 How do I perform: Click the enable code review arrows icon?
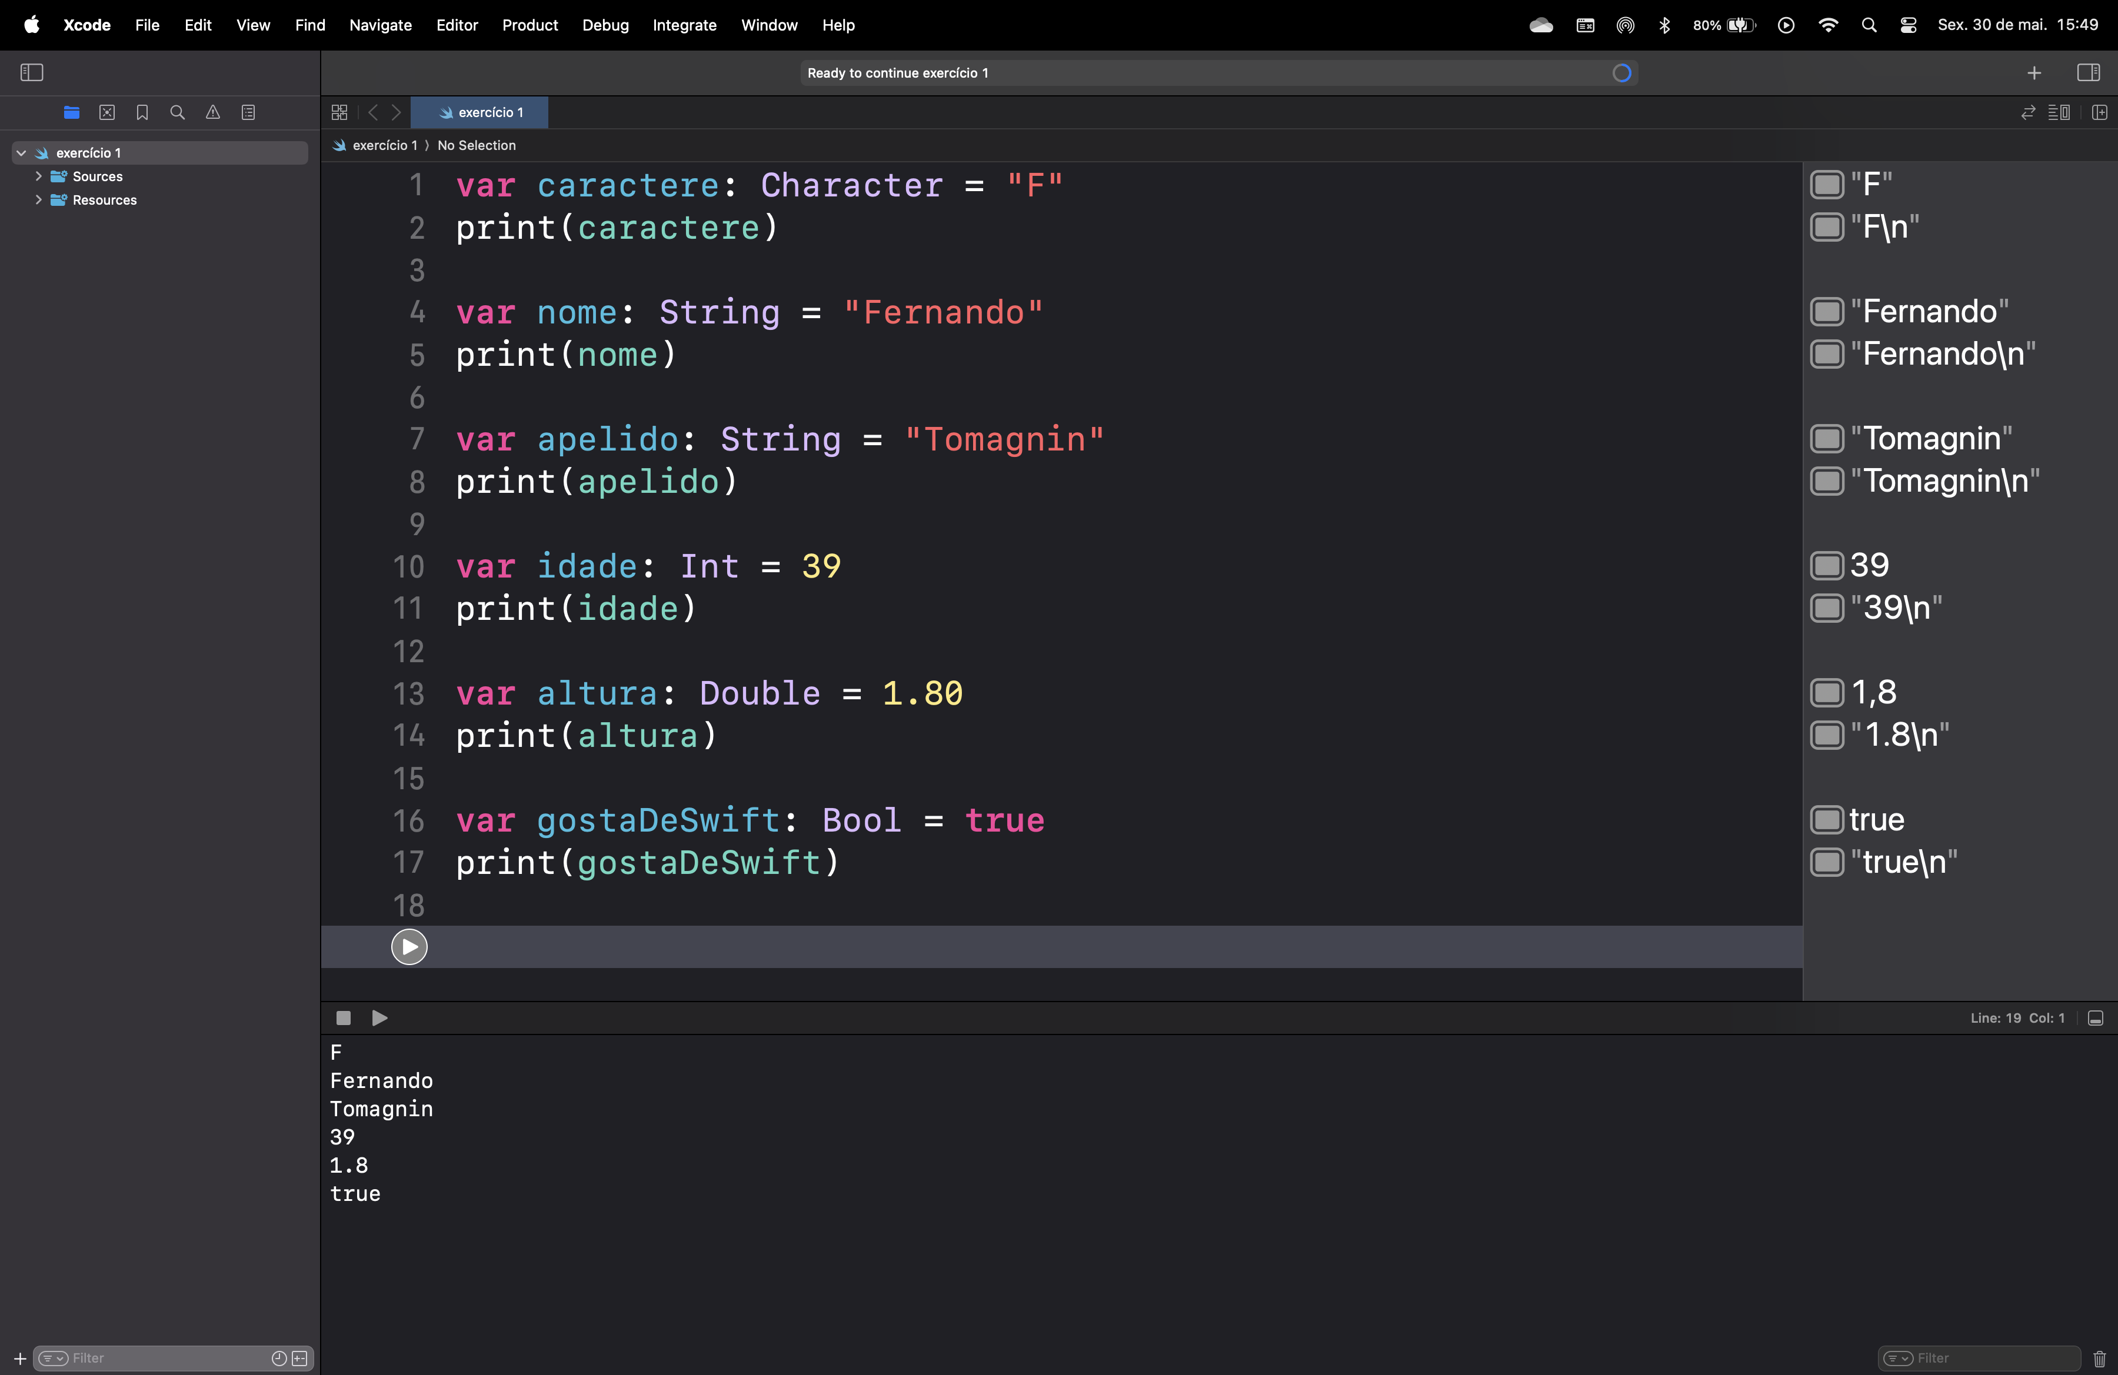coord(2028,113)
